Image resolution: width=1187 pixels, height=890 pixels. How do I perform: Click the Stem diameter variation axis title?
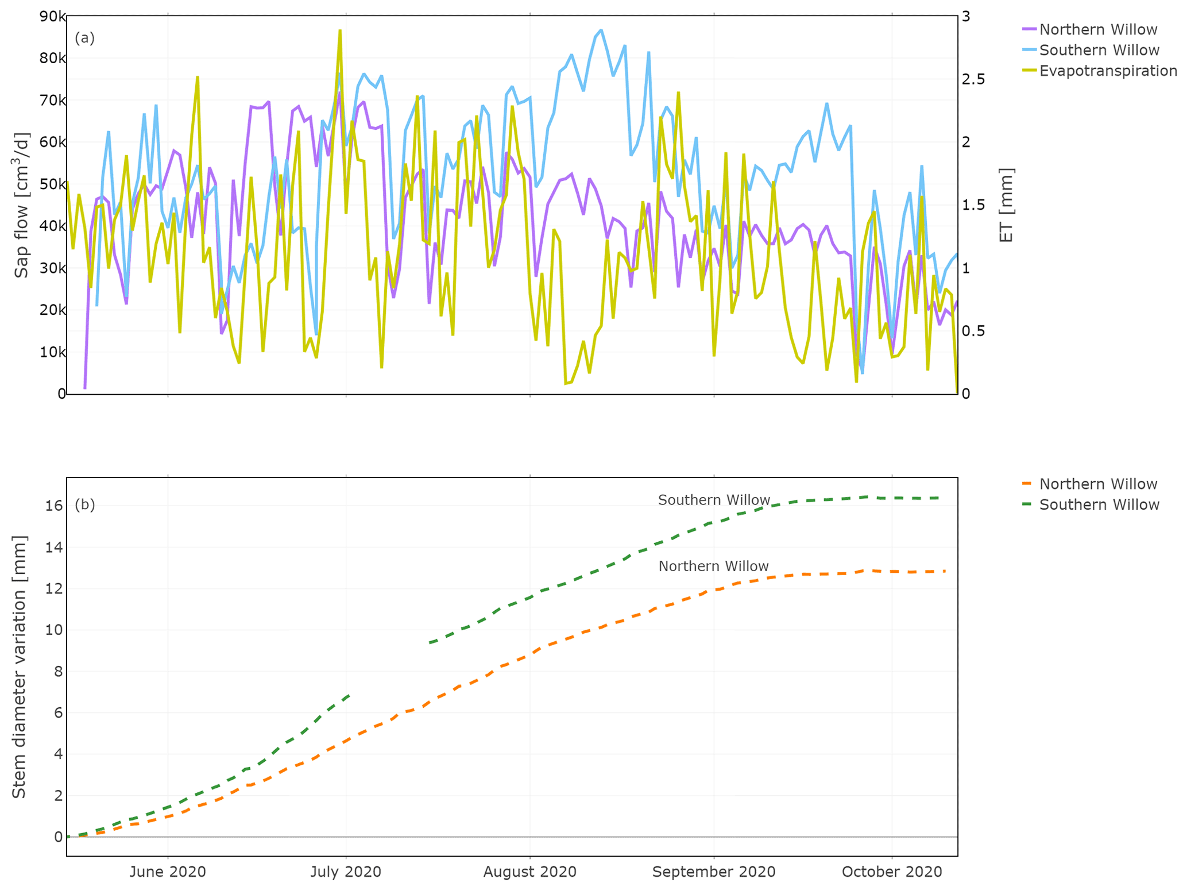[19, 666]
